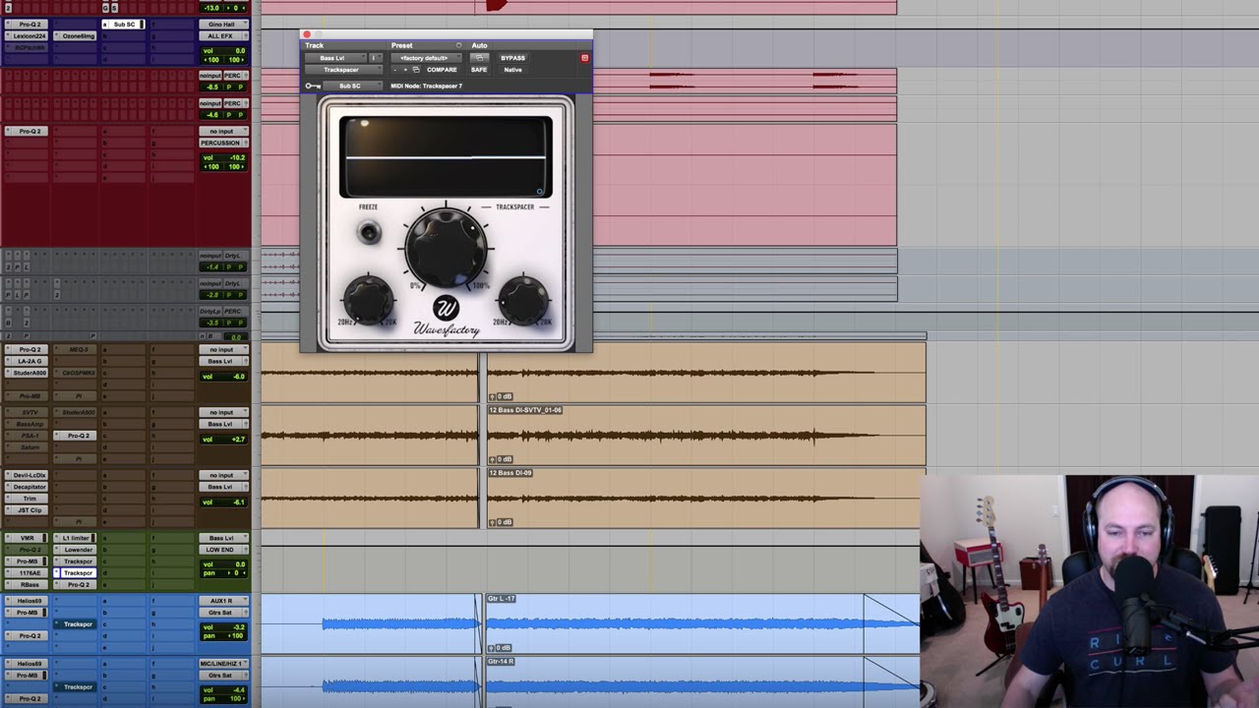This screenshot has height=708, width=1259.
Task: Open the Sub SC send on send slot a
Action: coord(124,25)
